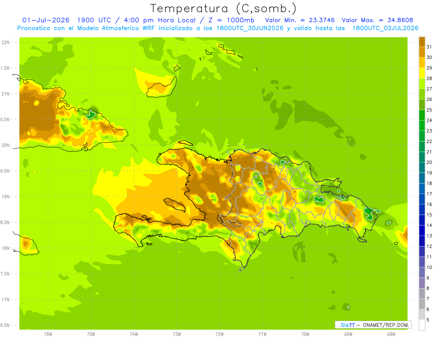
Task: Click legend value "20" on the color scale
Action: pyautogui.click(x=429, y=162)
